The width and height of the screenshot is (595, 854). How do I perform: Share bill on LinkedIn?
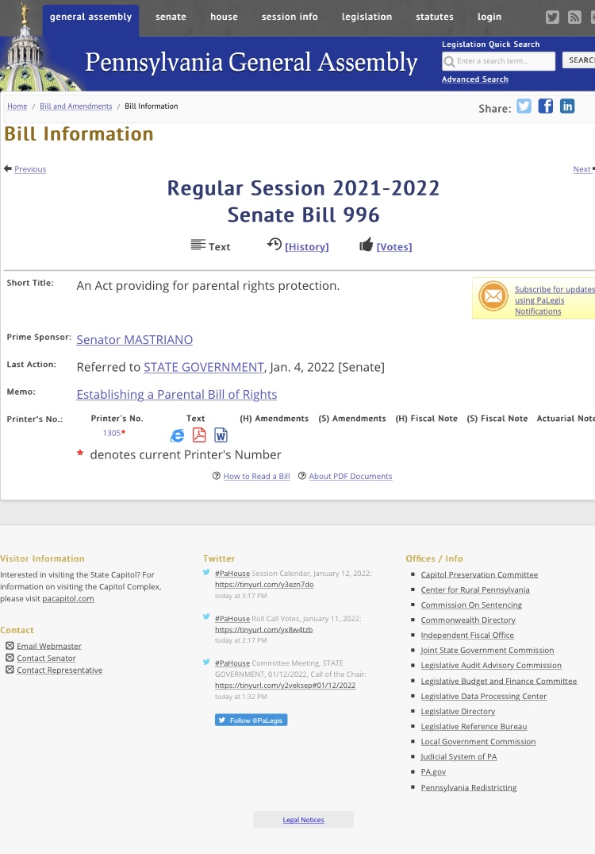click(567, 106)
